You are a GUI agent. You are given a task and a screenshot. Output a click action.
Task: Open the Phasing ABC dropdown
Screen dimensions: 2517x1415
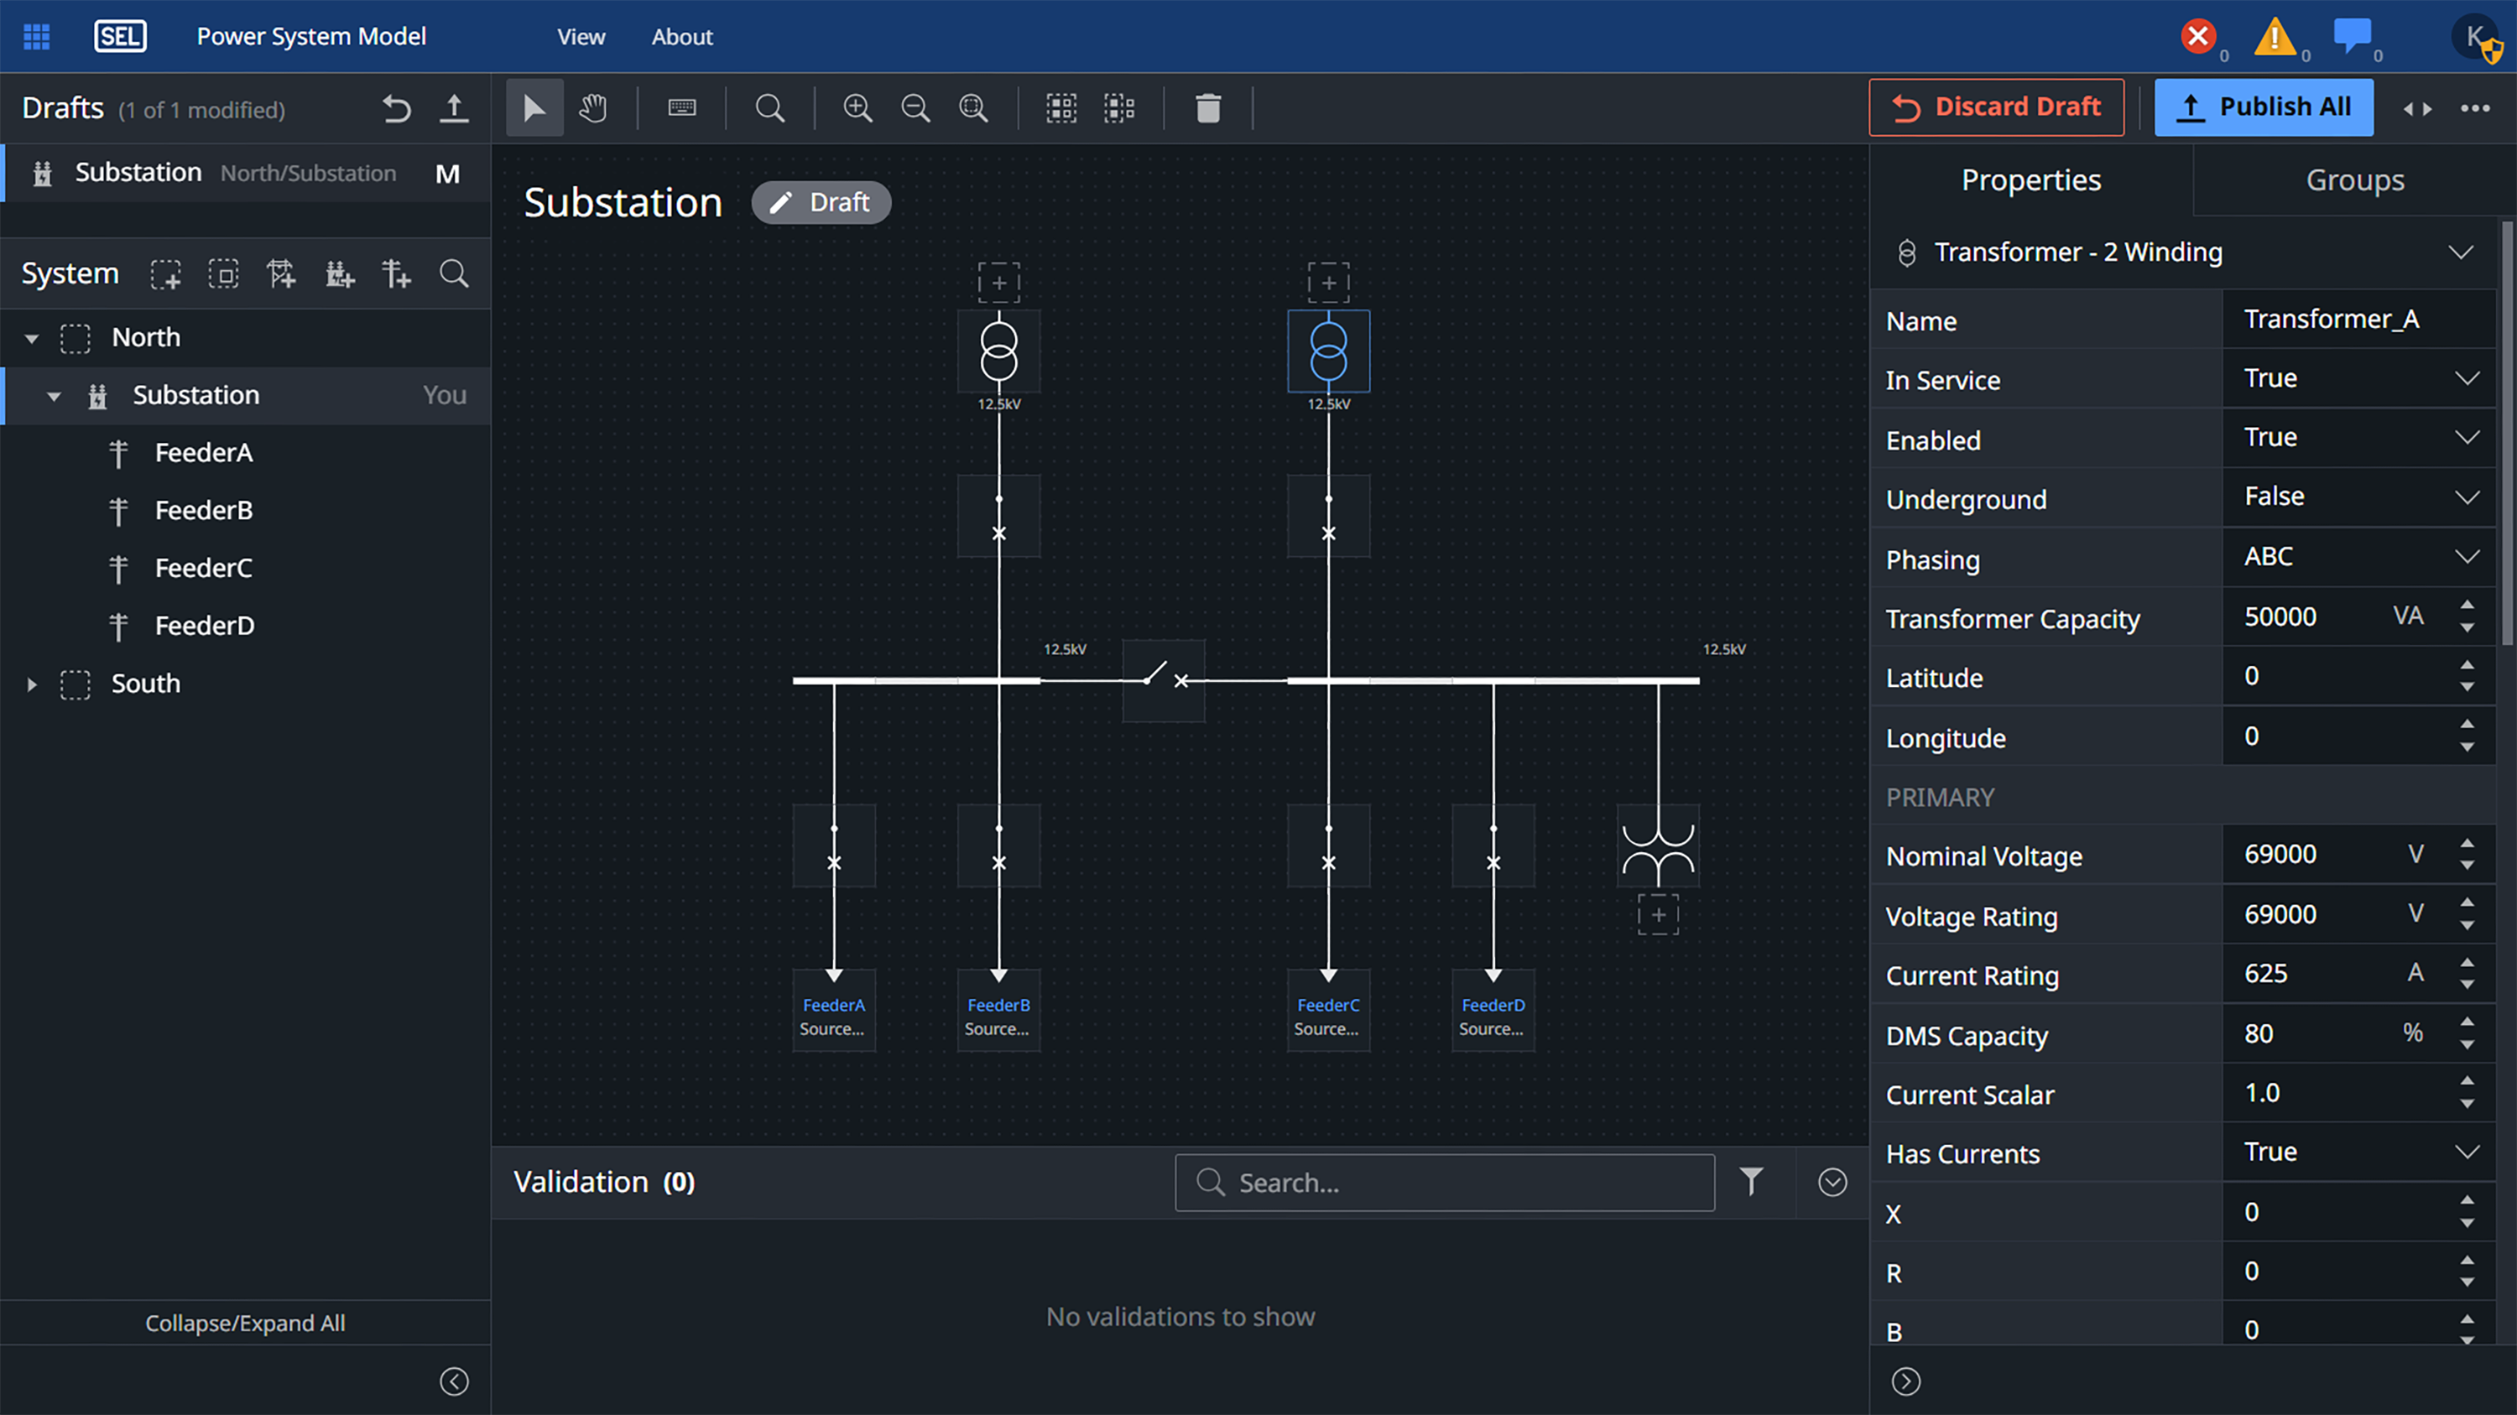point(2358,558)
